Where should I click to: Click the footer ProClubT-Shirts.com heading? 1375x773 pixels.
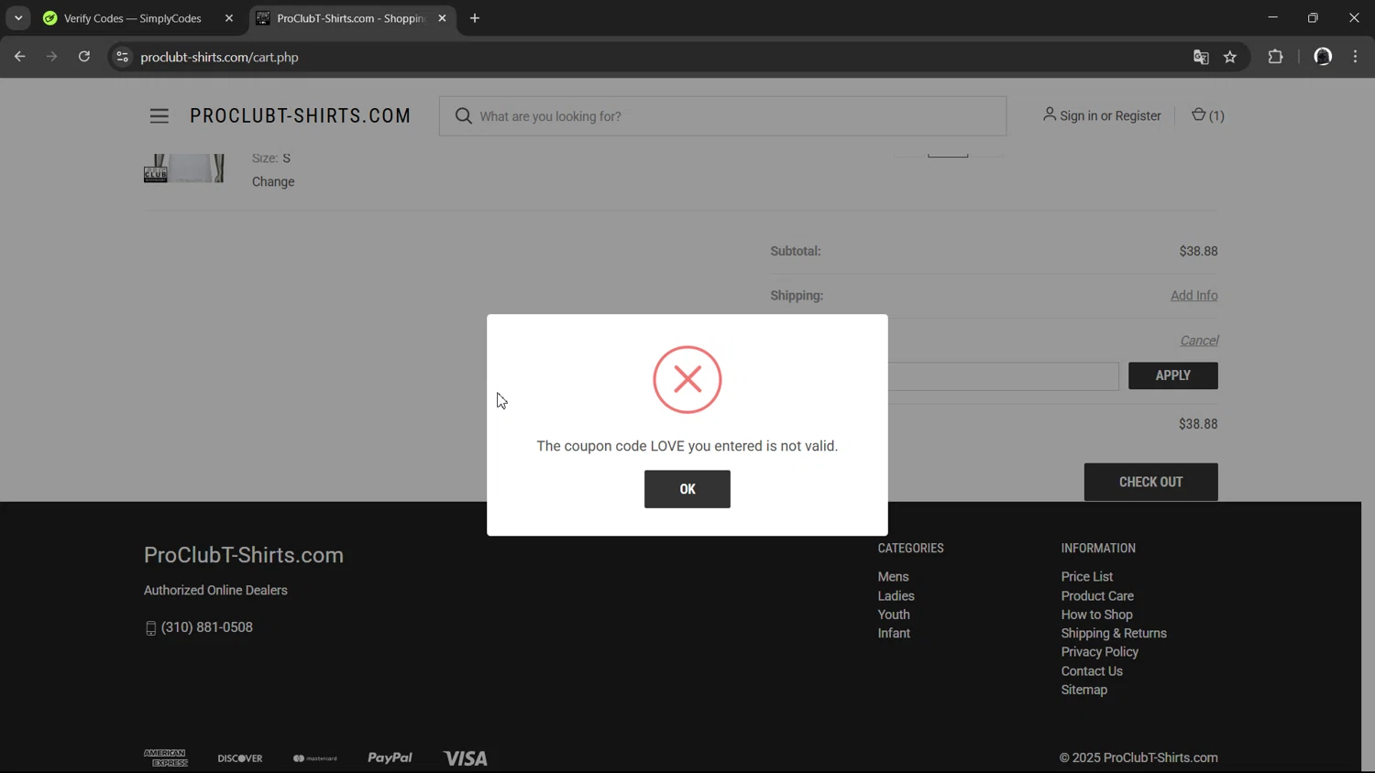[x=244, y=555]
